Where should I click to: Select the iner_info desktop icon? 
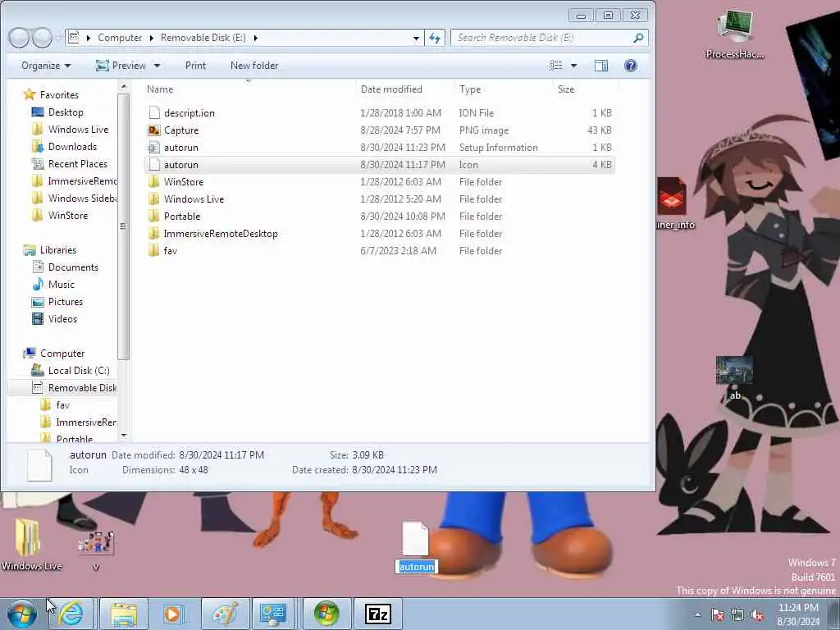674,204
